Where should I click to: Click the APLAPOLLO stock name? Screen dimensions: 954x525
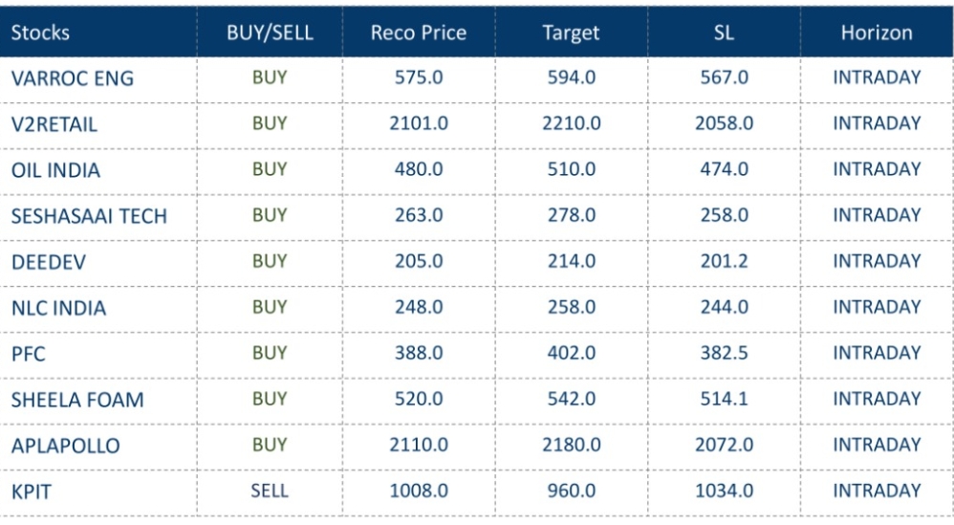(65, 446)
